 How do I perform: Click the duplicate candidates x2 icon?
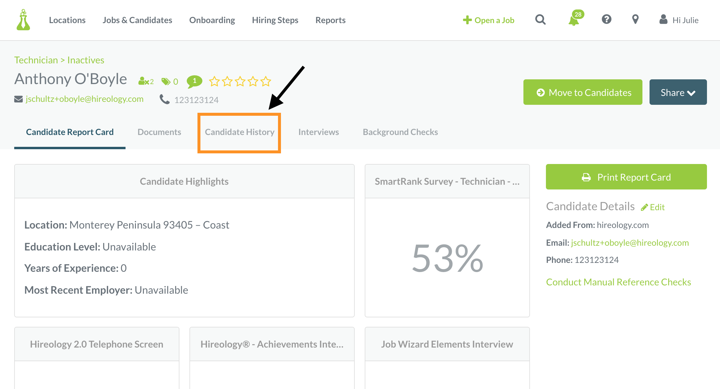tap(146, 81)
